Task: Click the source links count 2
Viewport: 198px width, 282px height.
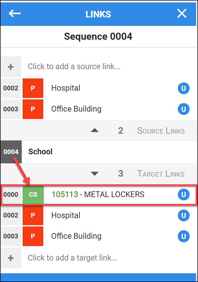Action: tap(121, 131)
